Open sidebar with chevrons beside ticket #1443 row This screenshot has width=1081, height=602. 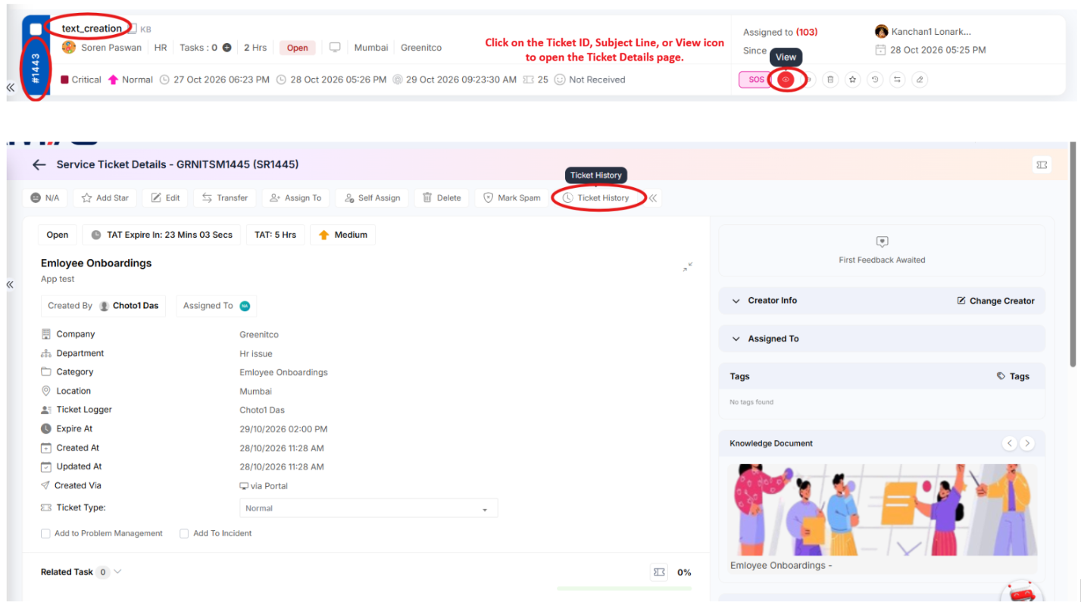(10, 88)
